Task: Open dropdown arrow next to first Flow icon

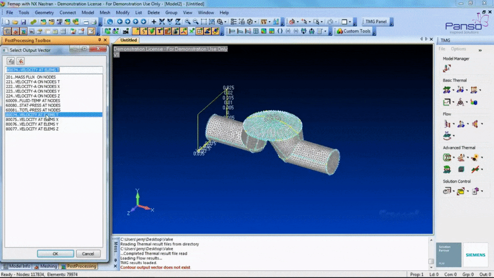Action: (454, 124)
